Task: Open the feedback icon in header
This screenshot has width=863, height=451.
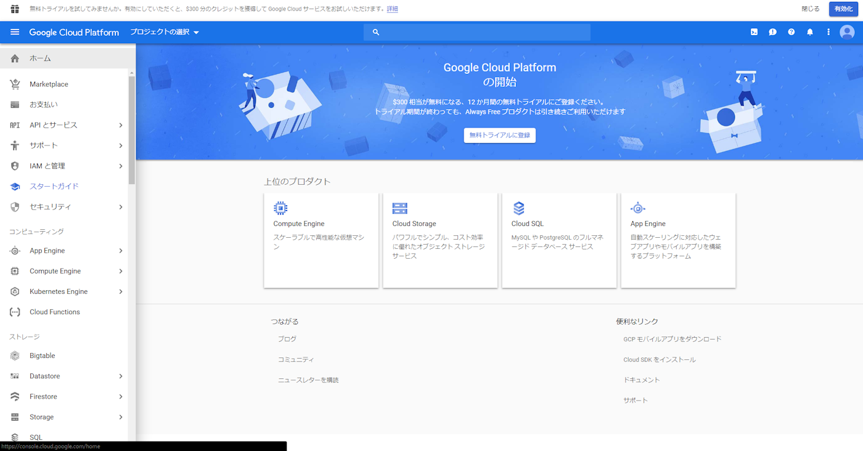Action: point(772,32)
